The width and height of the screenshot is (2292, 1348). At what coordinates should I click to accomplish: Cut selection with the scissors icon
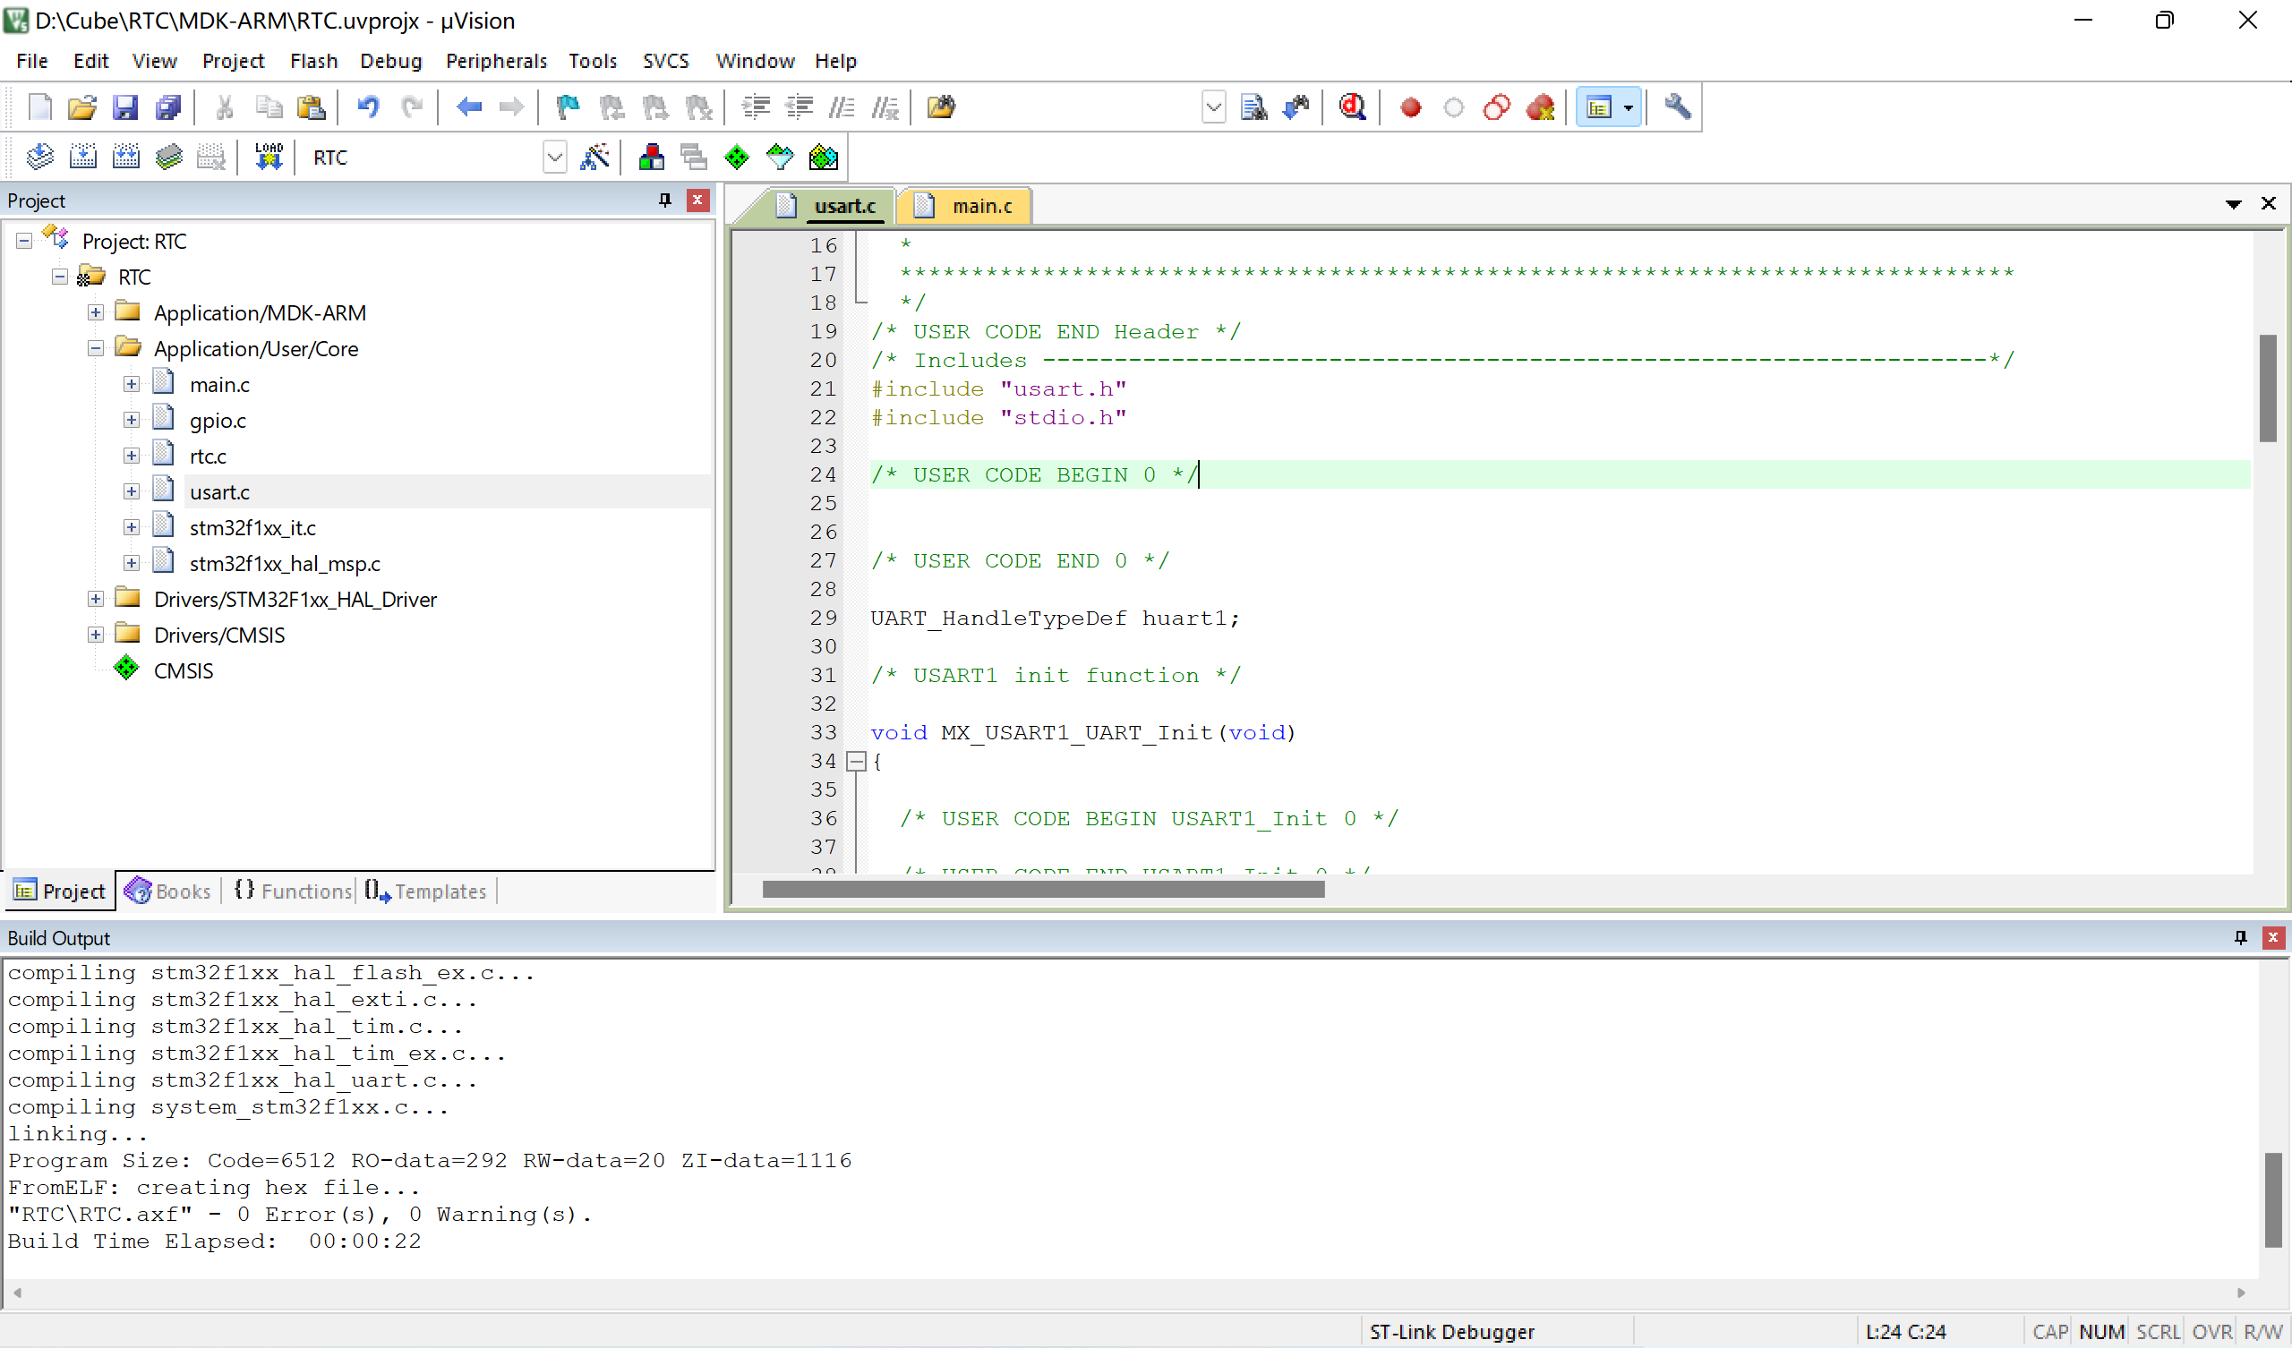[225, 107]
